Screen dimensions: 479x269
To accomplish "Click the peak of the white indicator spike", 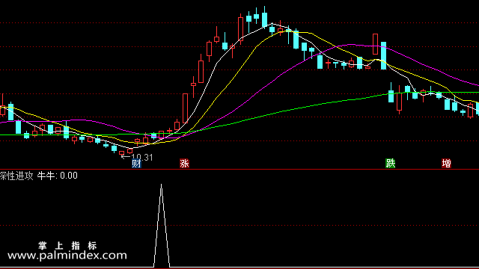I will [162, 185].
